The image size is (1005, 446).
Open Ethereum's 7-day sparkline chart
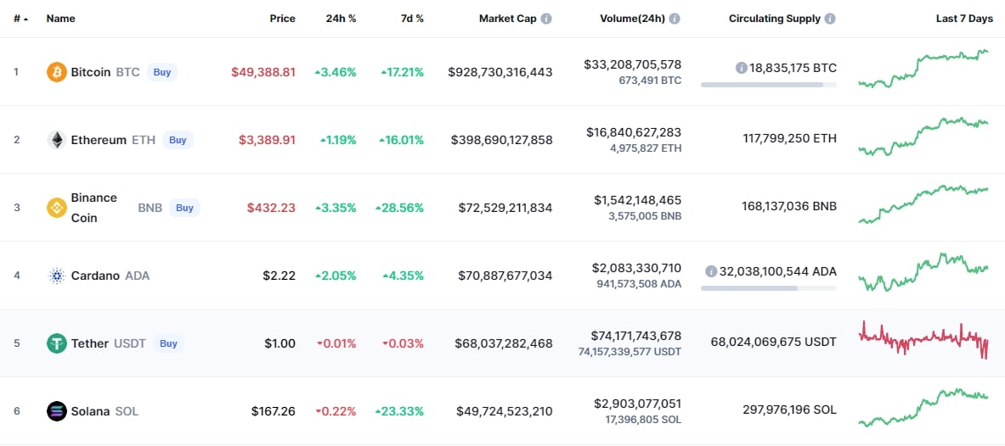tap(923, 137)
